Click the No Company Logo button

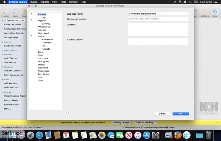click(x=145, y=122)
